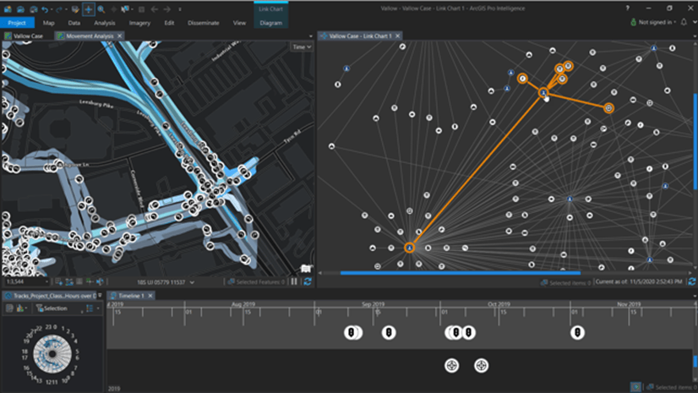The width and height of the screenshot is (698, 393).
Task: Click the right crosshair marker on the timeline
Action: (481, 366)
